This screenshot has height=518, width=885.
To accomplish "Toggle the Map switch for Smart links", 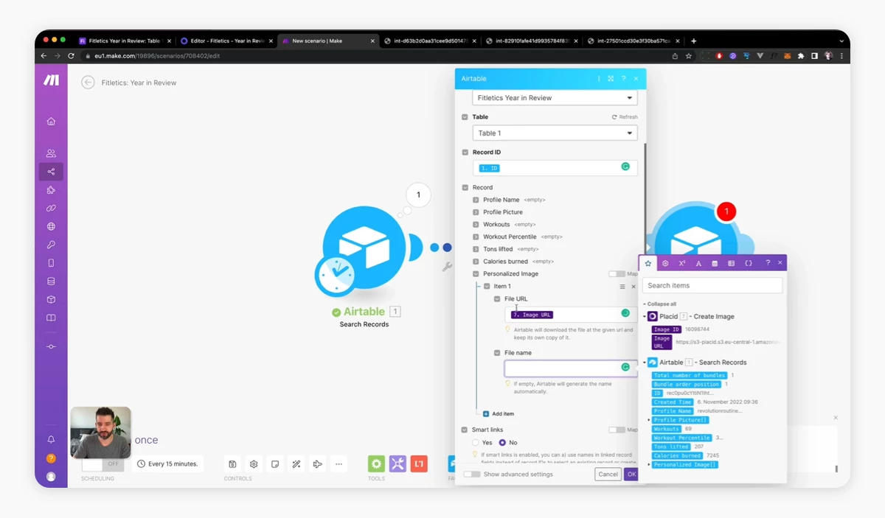I will click(x=617, y=430).
